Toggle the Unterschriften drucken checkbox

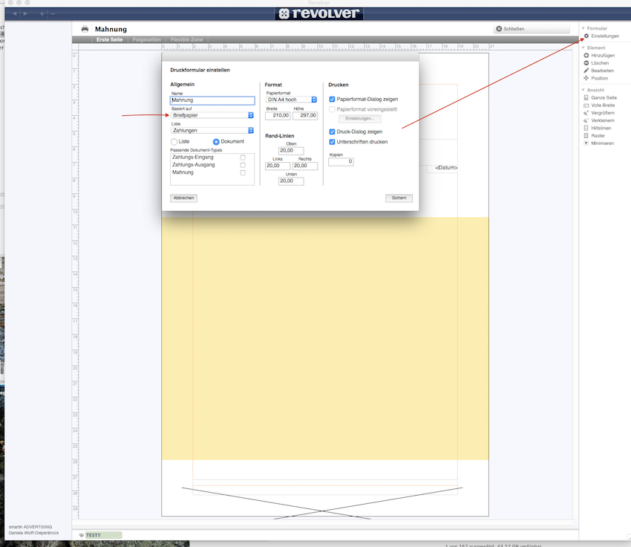point(333,141)
